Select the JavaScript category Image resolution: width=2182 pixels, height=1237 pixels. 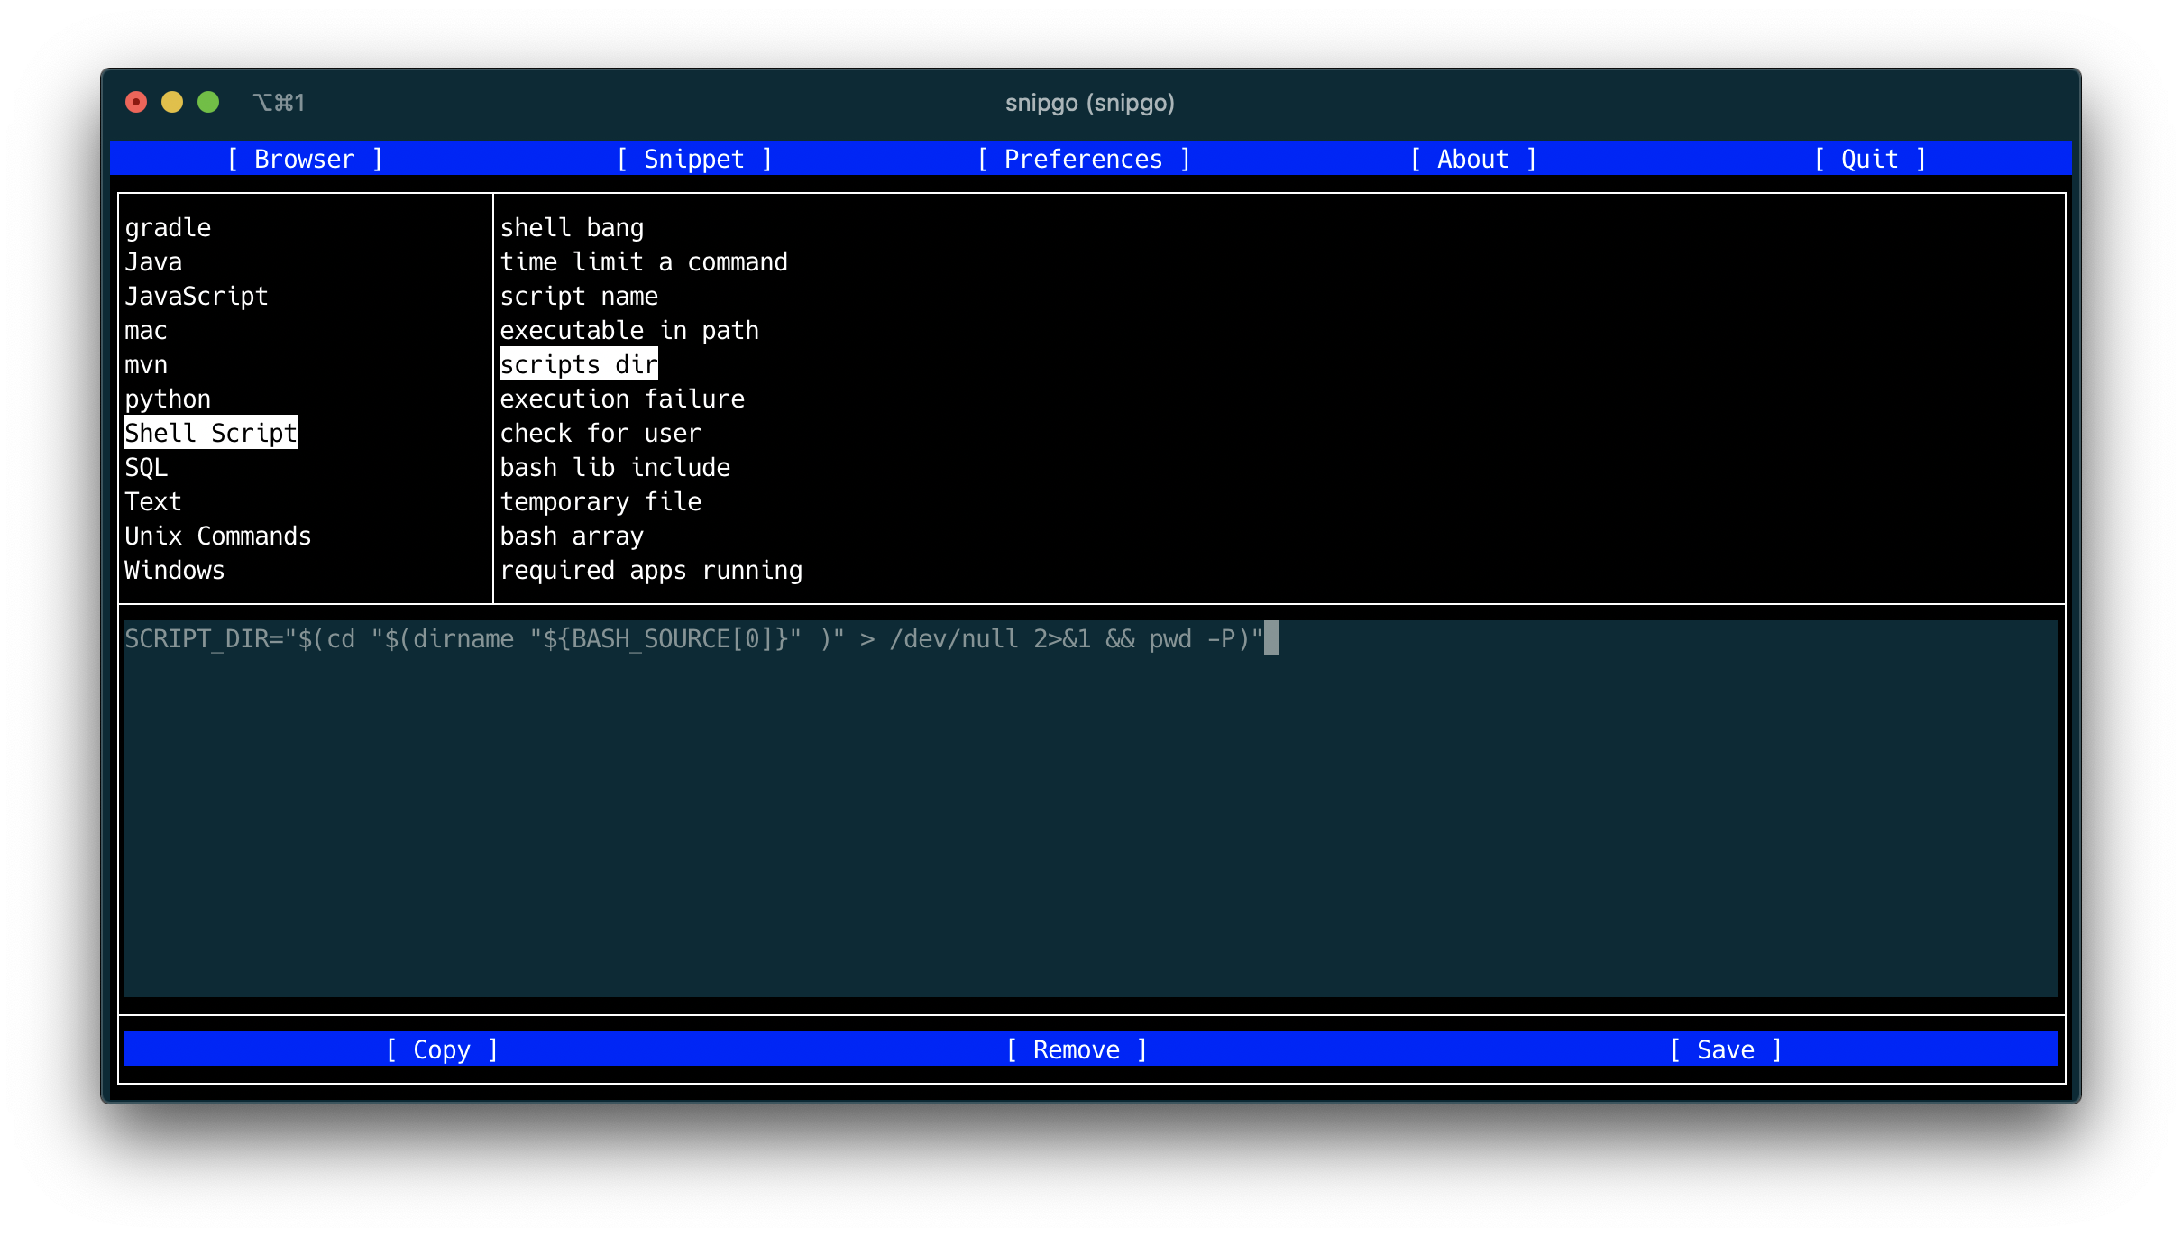click(196, 296)
